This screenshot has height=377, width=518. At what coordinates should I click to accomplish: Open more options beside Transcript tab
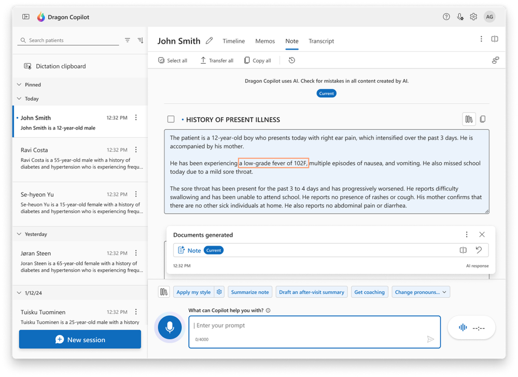481,39
